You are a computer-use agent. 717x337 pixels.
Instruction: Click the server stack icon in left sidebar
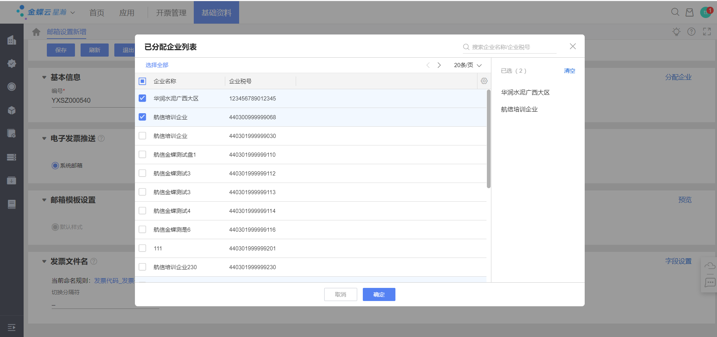pyautogui.click(x=12, y=157)
